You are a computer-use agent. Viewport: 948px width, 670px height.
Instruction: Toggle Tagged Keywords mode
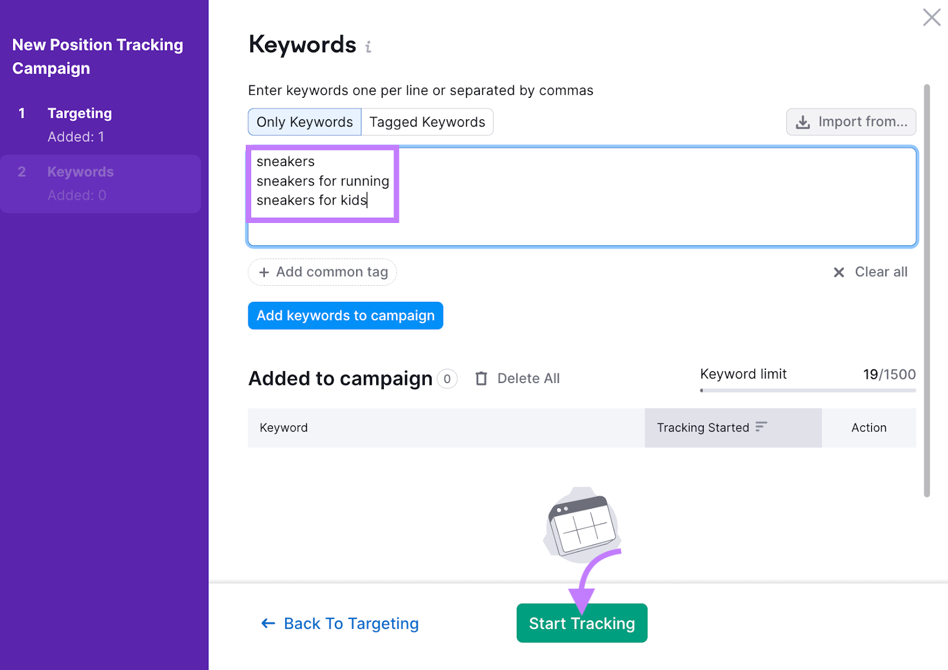pos(427,122)
